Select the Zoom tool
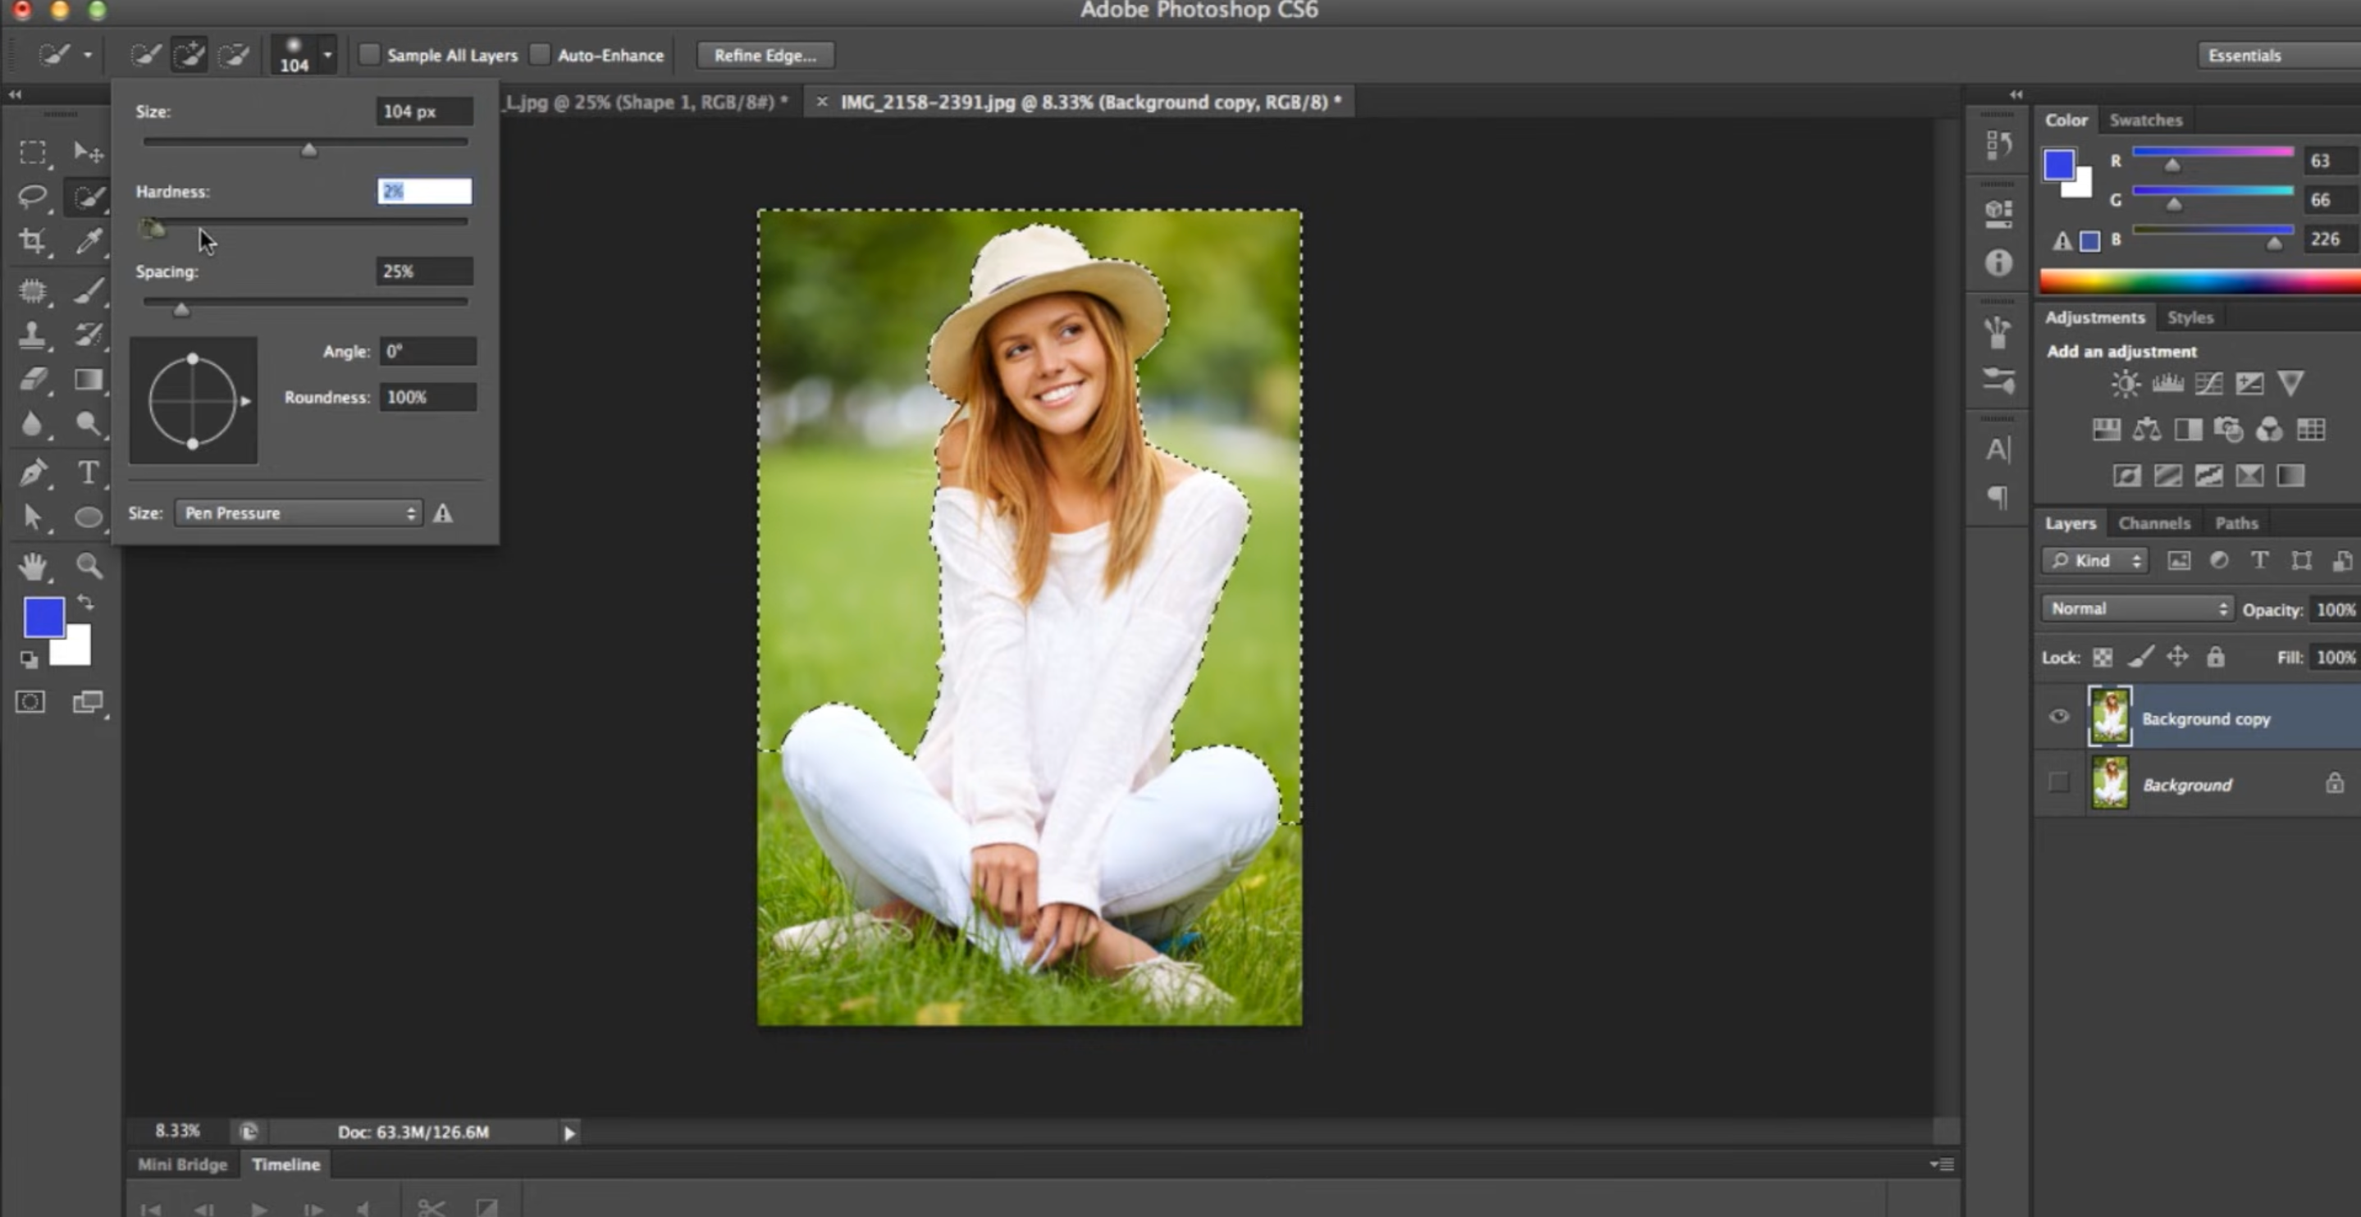The image size is (2361, 1217). click(x=88, y=567)
